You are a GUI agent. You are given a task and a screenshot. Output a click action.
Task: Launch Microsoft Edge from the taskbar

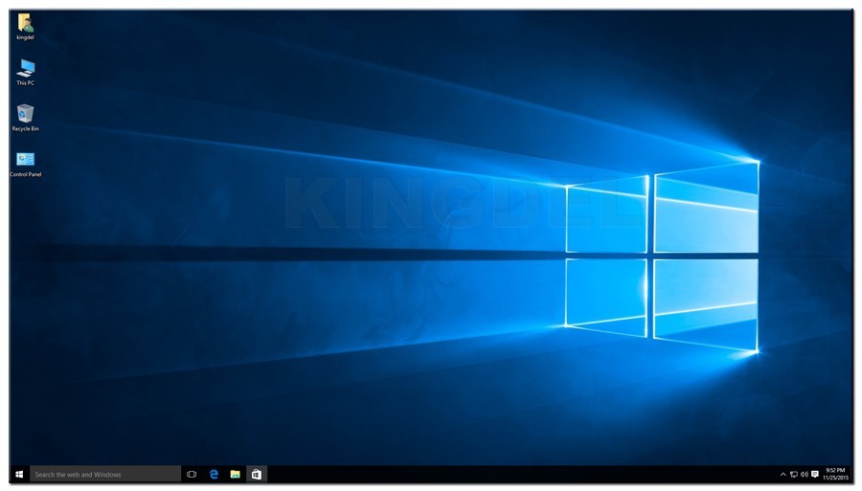214,474
